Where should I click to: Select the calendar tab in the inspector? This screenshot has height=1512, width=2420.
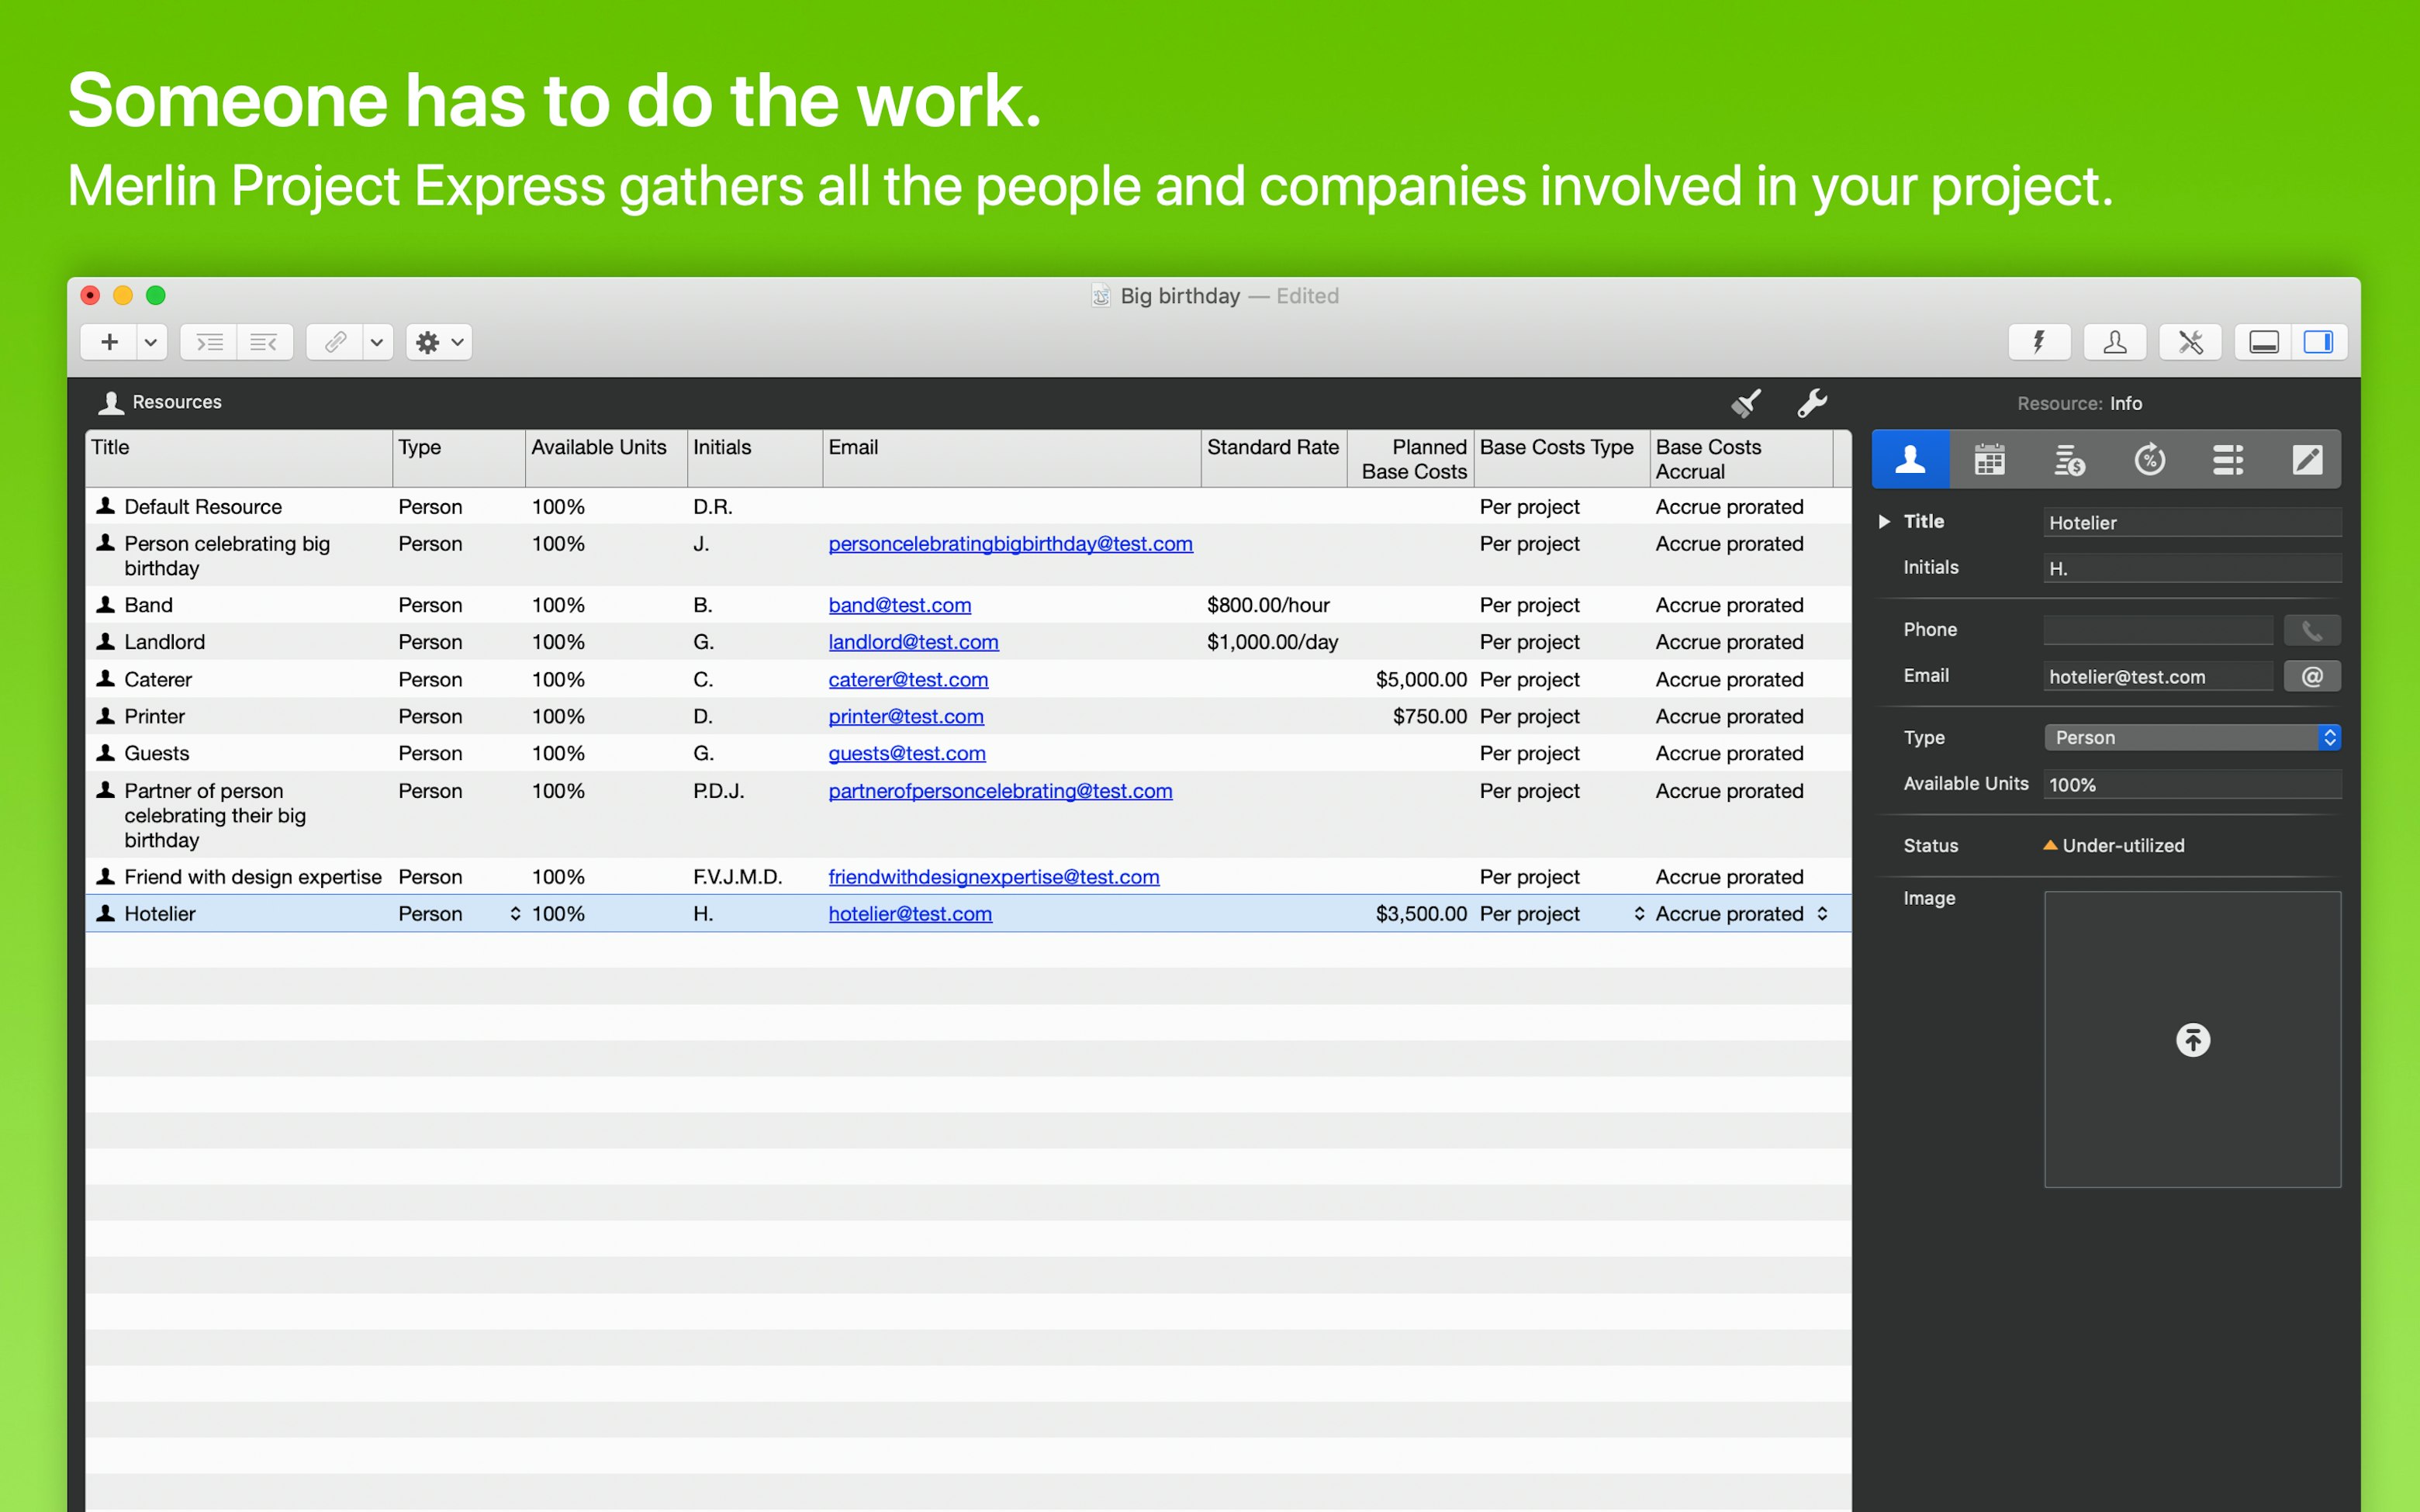click(x=1989, y=459)
